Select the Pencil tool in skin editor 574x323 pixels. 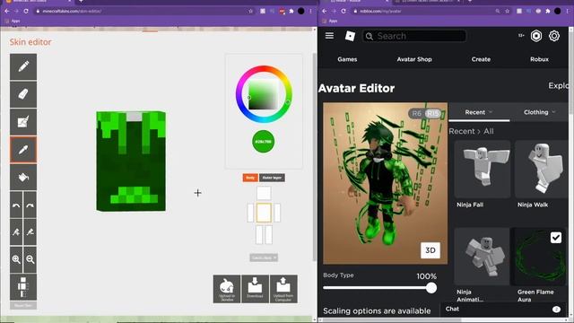tap(23, 66)
